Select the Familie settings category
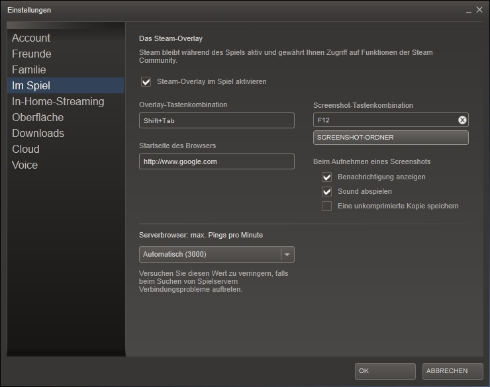 [29, 69]
